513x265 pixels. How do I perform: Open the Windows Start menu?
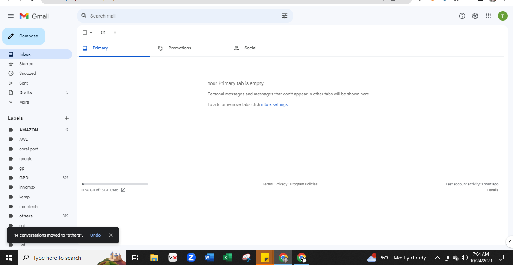(9, 258)
